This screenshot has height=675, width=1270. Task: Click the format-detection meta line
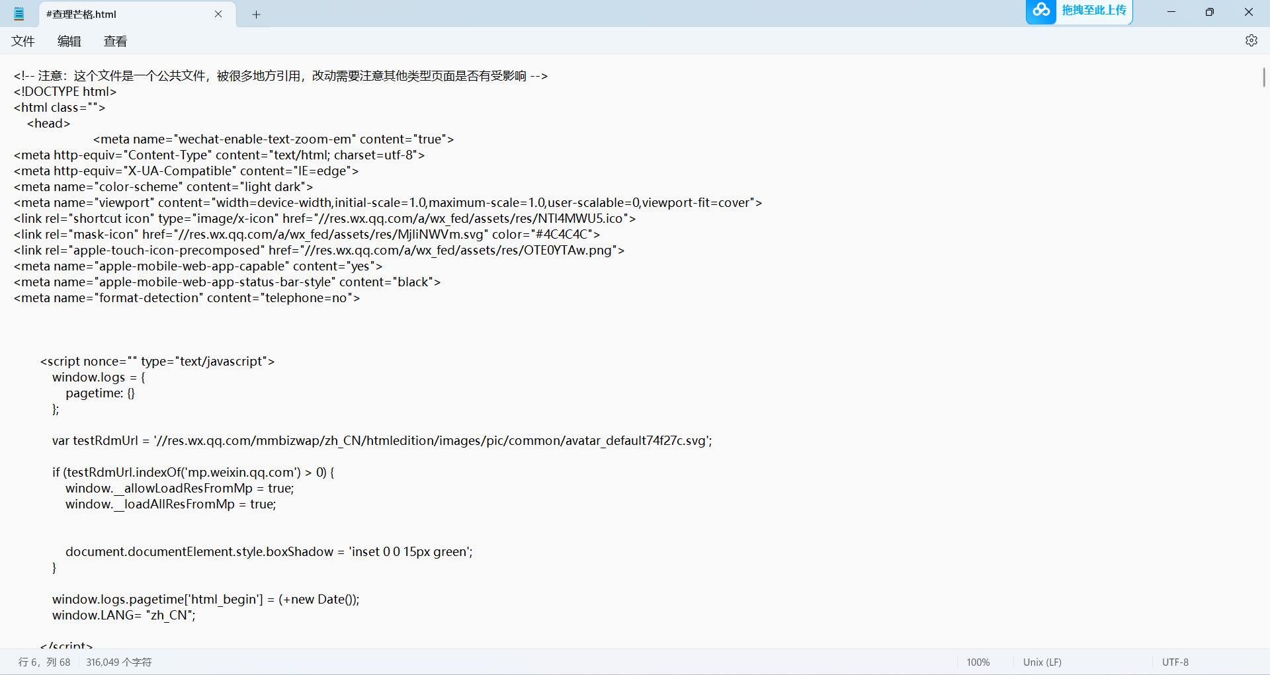click(187, 298)
